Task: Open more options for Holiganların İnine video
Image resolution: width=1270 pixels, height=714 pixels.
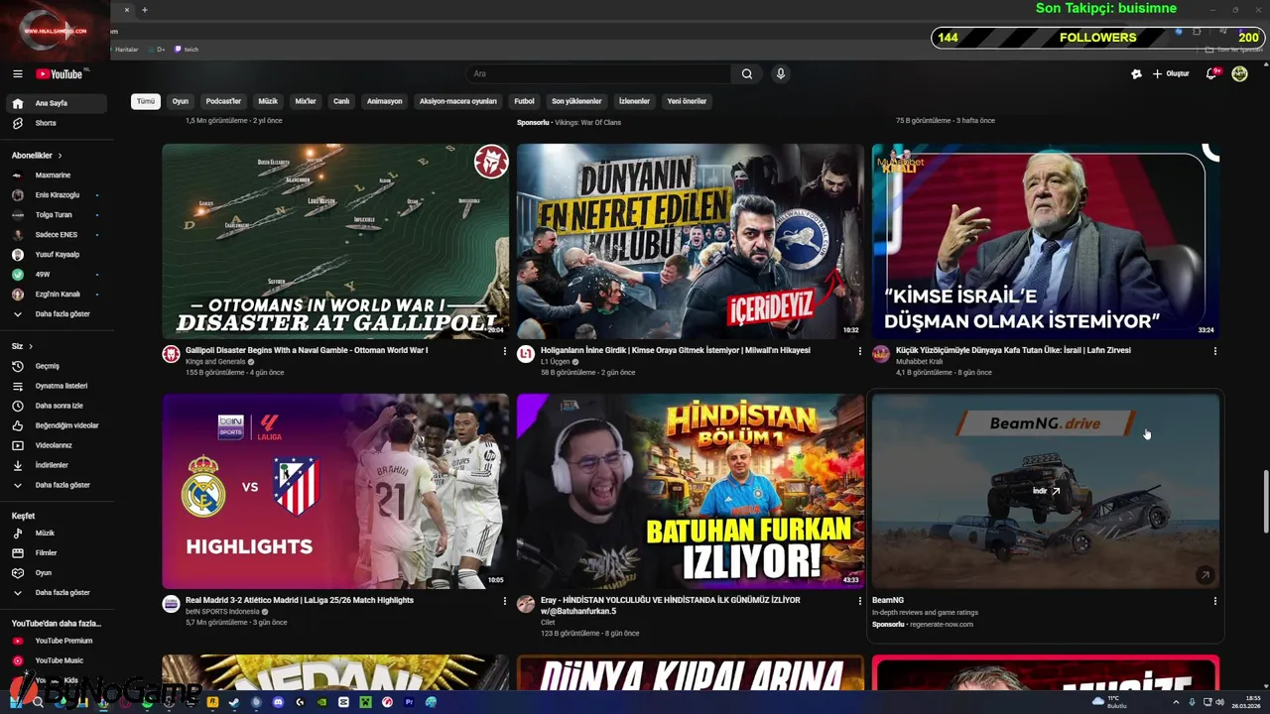Action: pyautogui.click(x=860, y=351)
